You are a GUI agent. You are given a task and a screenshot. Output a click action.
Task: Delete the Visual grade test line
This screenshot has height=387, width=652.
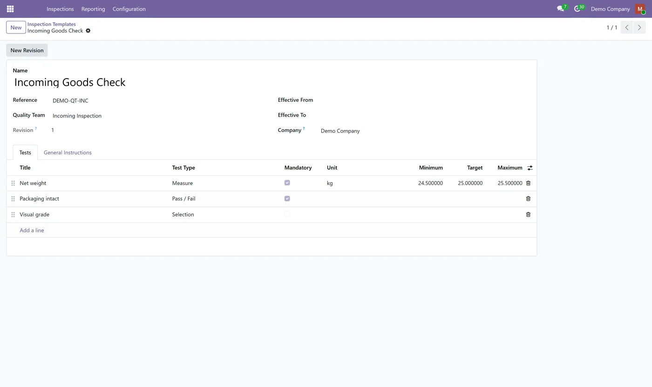[x=528, y=214]
